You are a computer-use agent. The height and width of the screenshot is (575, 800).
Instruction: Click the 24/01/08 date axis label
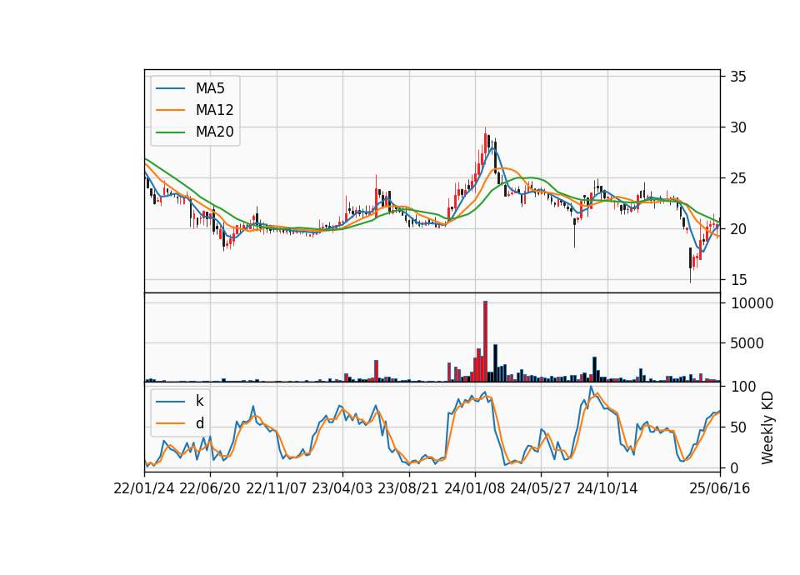pos(474,489)
